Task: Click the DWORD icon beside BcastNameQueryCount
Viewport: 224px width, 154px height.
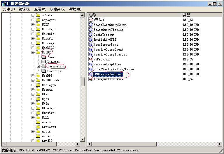Action: point(91,25)
